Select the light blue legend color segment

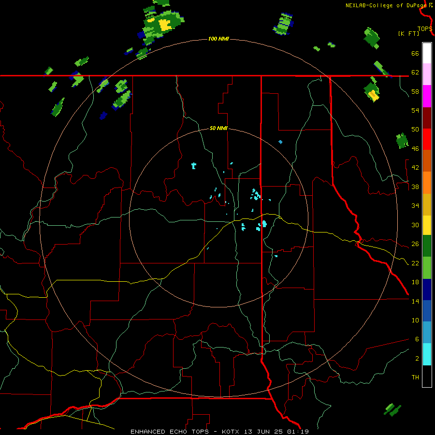[x=427, y=333]
